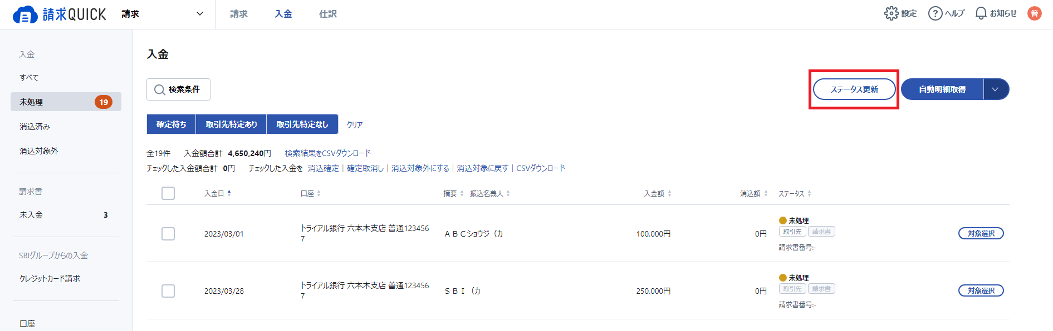
Task: Click the 19 badge on 未処理
Action: pyautogui.click(x=104, y=102)
